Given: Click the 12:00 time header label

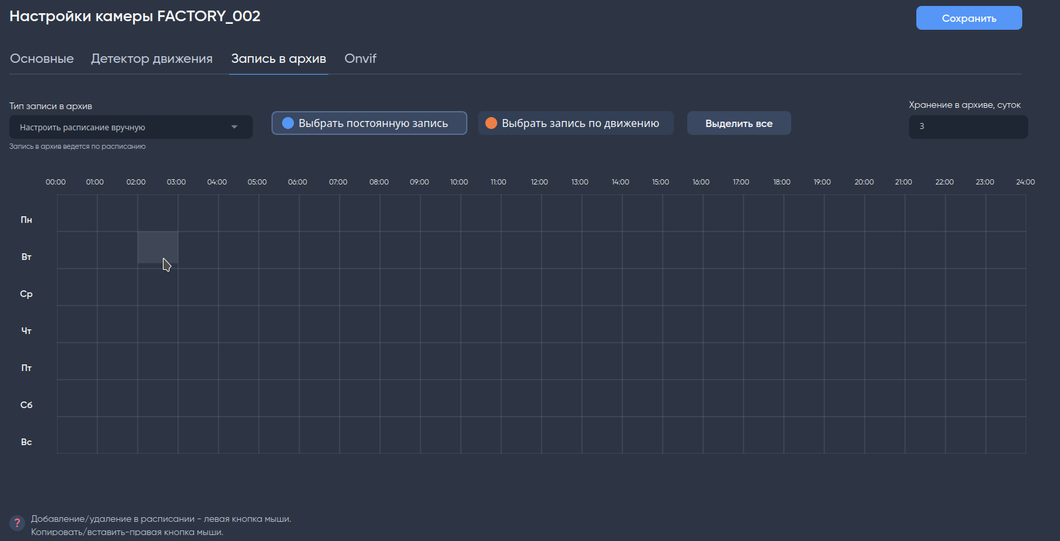Looking at the screenshot, I should pyautogui.click(x=540, y=182).
